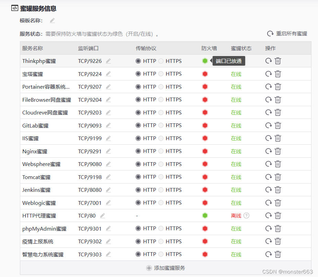Restart FileBrowser网盘蜜罐
This screenshot has width=318, height=277.
tap(269, 100)
